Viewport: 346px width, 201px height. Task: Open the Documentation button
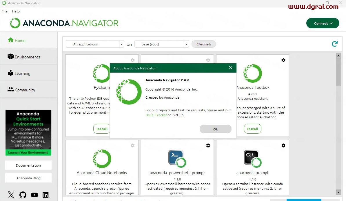[x=28, y=165]
